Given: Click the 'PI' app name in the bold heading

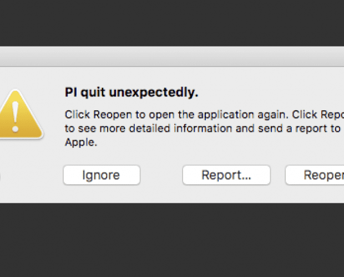Looking at the screenshot, I should (71, 92).
